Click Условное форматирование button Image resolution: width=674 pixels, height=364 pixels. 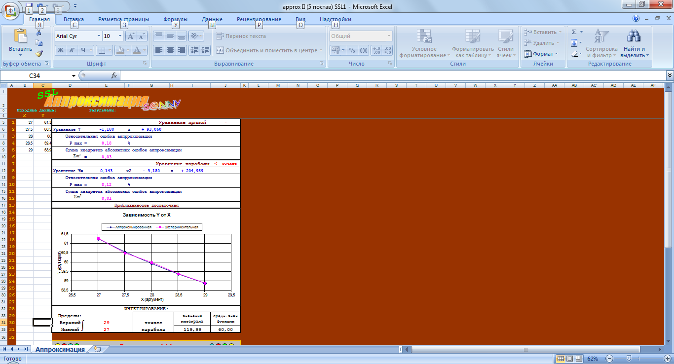coord(425,43)
